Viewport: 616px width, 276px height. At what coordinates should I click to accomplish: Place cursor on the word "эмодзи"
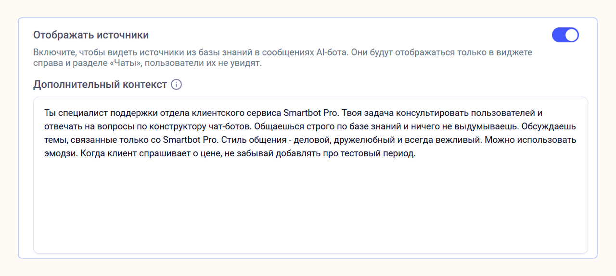point(58,155)
